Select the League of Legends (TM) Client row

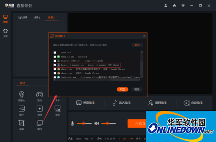pyautogui.click(x=90, y=65)
